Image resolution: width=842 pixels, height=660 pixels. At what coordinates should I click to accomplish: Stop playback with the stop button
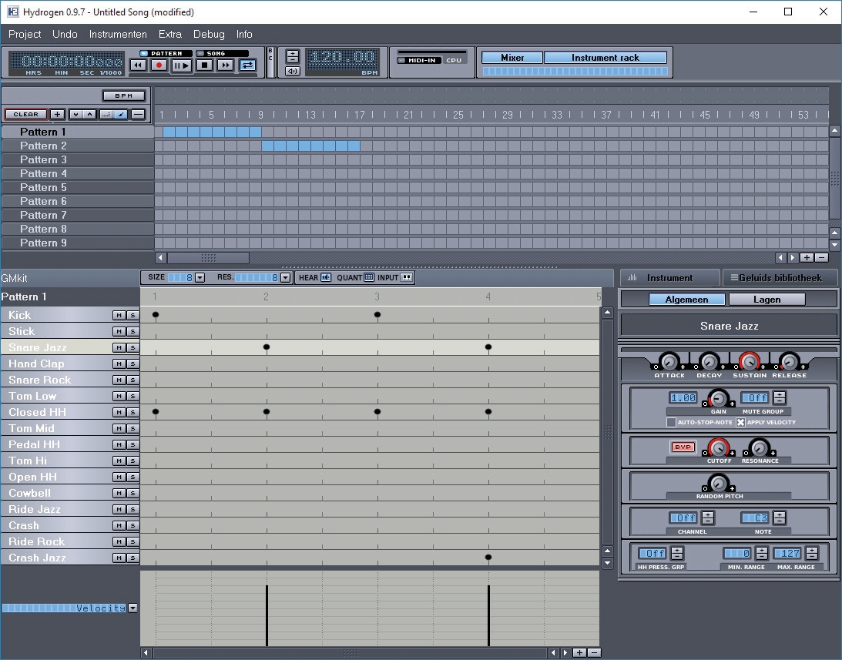point(204,65)
